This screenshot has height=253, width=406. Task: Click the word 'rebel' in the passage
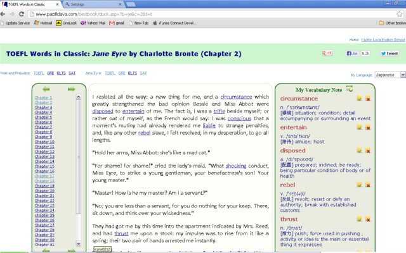click(144, 133)
